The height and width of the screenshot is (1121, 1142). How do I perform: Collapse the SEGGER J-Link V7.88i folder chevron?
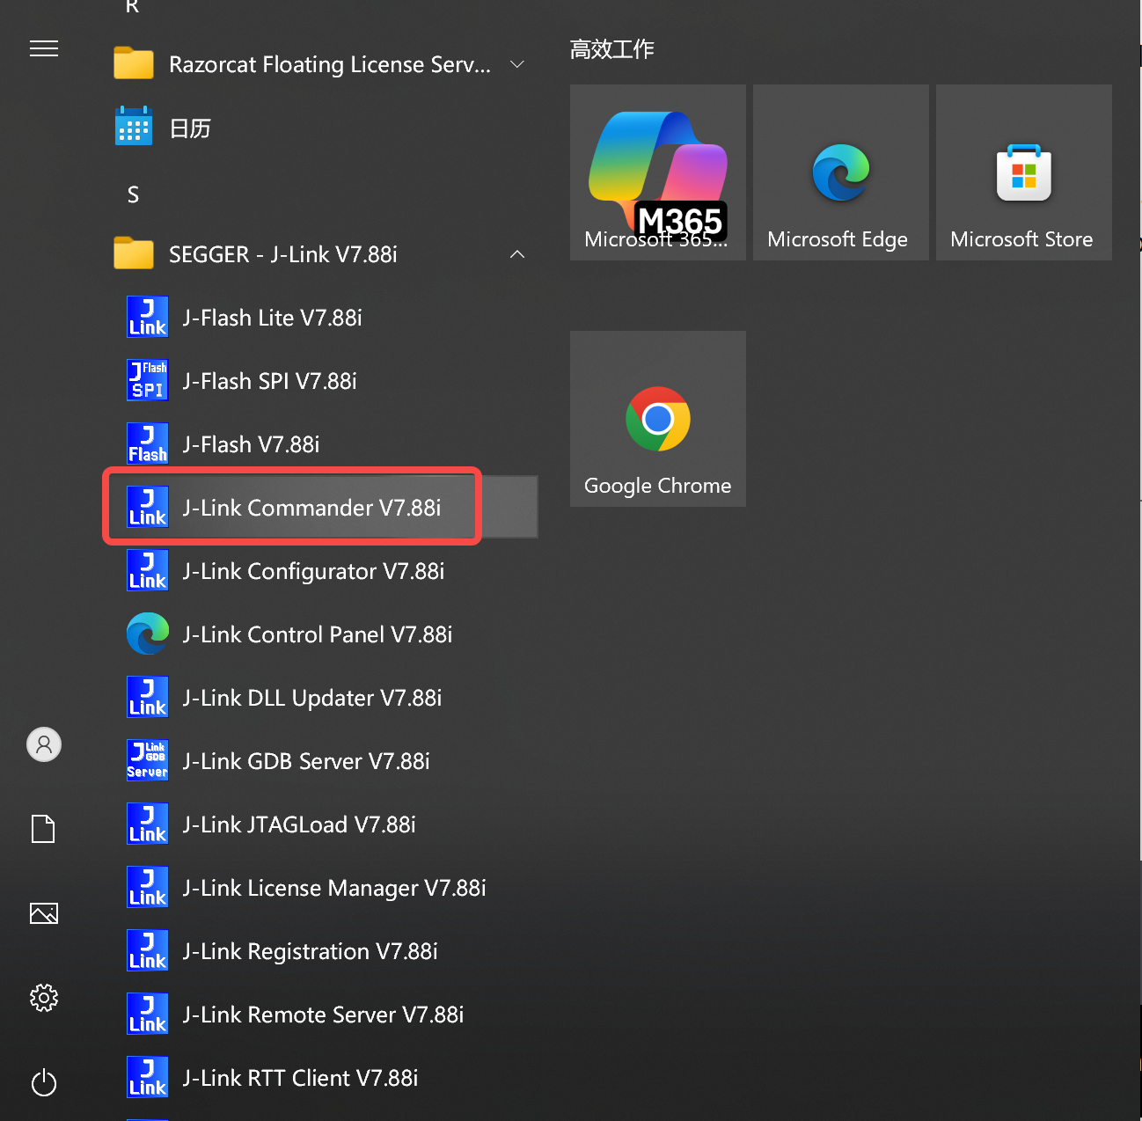coord(517,254)
